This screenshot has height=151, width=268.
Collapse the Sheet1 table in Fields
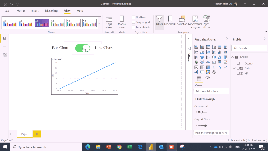pos(233,57)
